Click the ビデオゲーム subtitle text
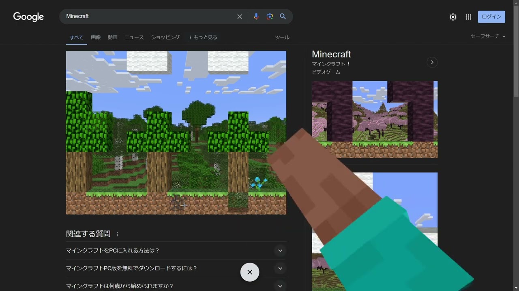The image size is (519, 291). (x=326, y=72)
